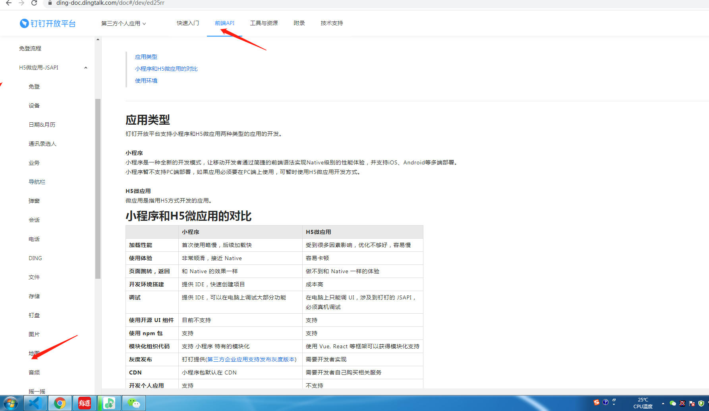Click the 第三方企业应用支持发布灰度版本 link

tap(252, 359)
